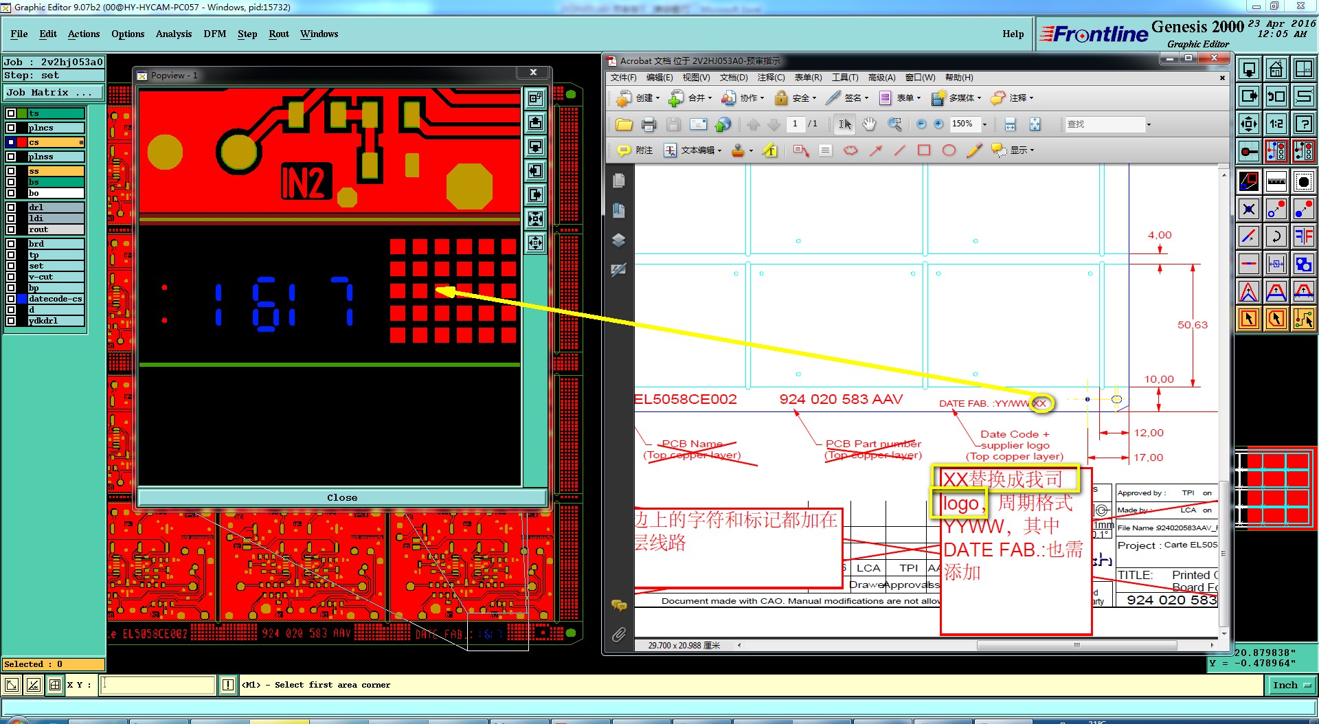
Task: Click the marquee zoom magnifier in Acrobat
Action: [x=894, y=124]
